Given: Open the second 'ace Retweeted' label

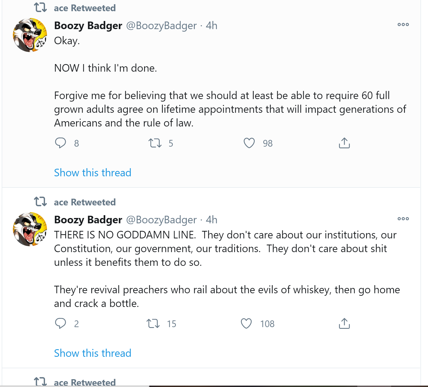Looking at the screenshot, I should tap(85, 202).
